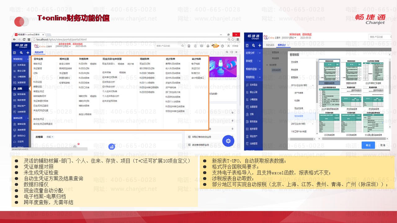Open 电子档案 under 会计档案

[196, 64]
